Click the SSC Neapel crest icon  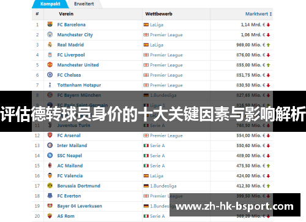click(50, 155)
